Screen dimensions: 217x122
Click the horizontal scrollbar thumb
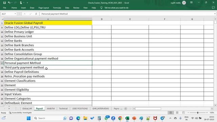pyautogui.click(x=148, y=109)
